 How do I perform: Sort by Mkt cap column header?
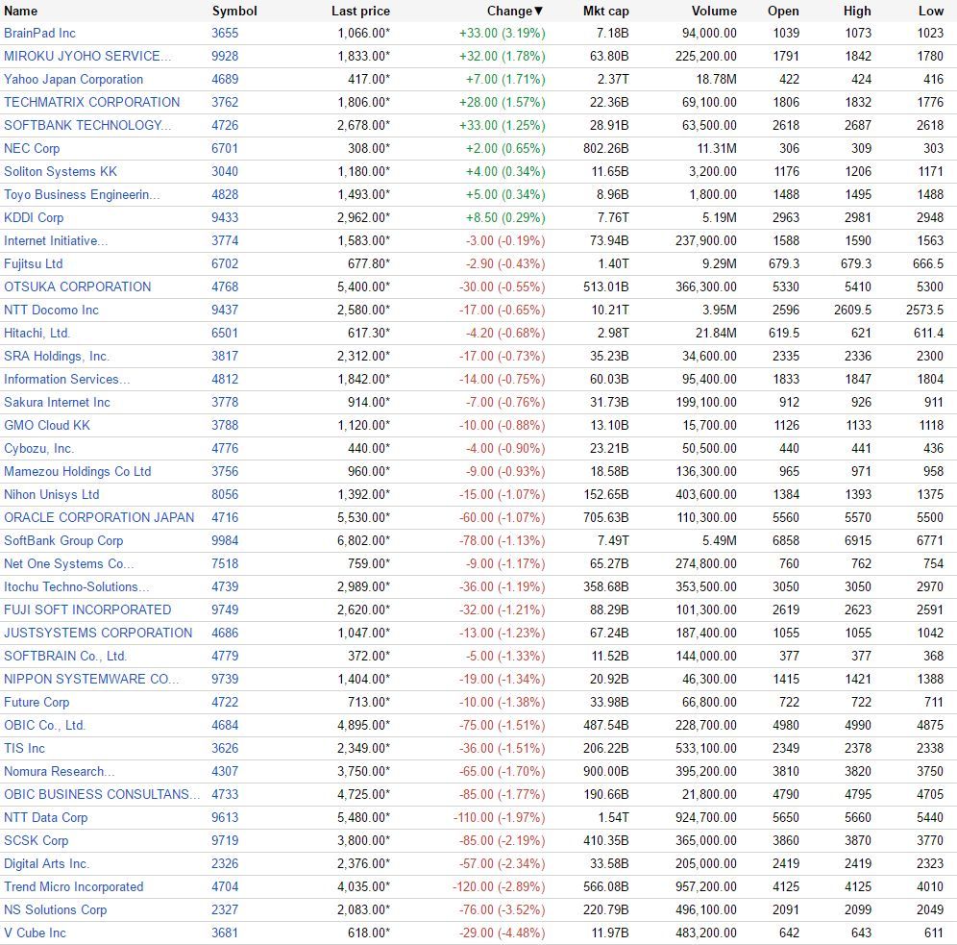605,11
